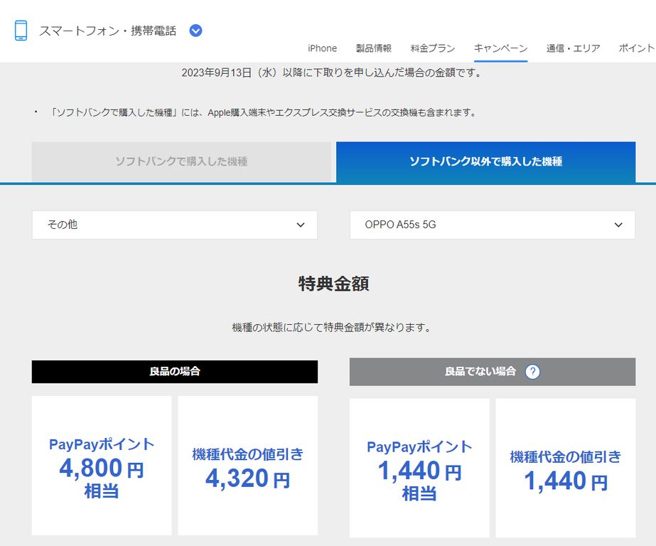Open the 通信・エリア nav item

573,48
